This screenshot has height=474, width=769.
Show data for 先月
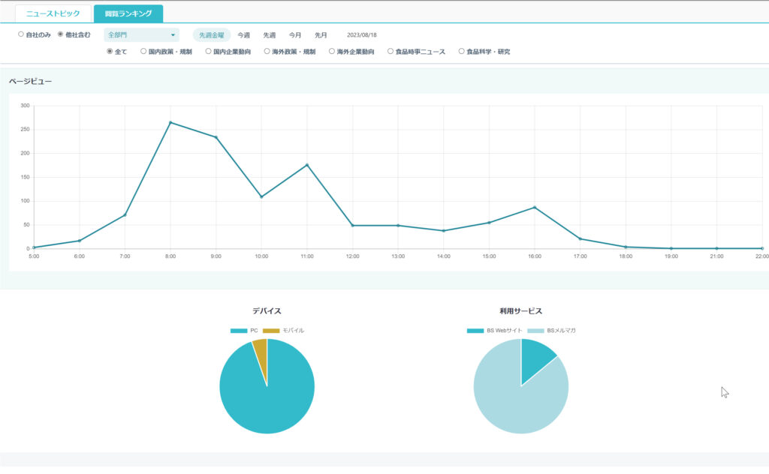321,35
